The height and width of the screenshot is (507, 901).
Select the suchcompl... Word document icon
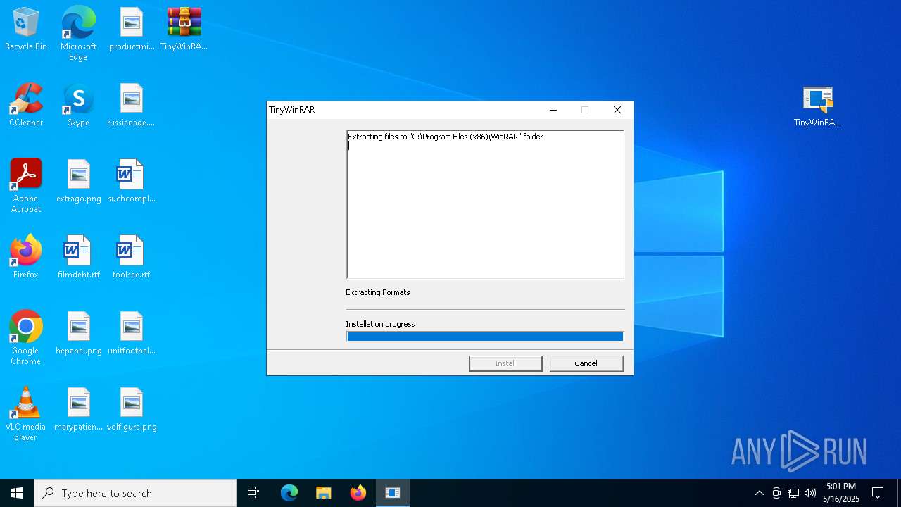tap(132, 182)
